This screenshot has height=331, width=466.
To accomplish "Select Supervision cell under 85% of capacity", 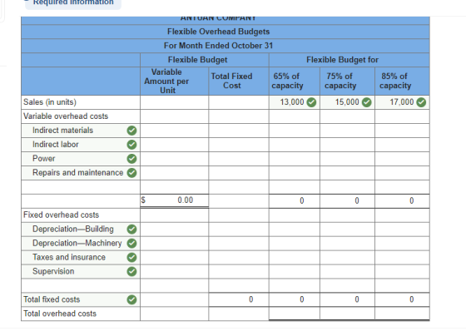I will pos(403,272).
